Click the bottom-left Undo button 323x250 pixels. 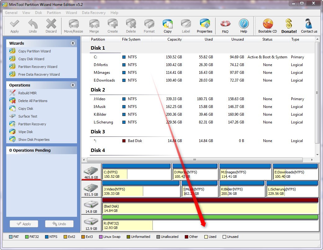(x=59, y=224)
